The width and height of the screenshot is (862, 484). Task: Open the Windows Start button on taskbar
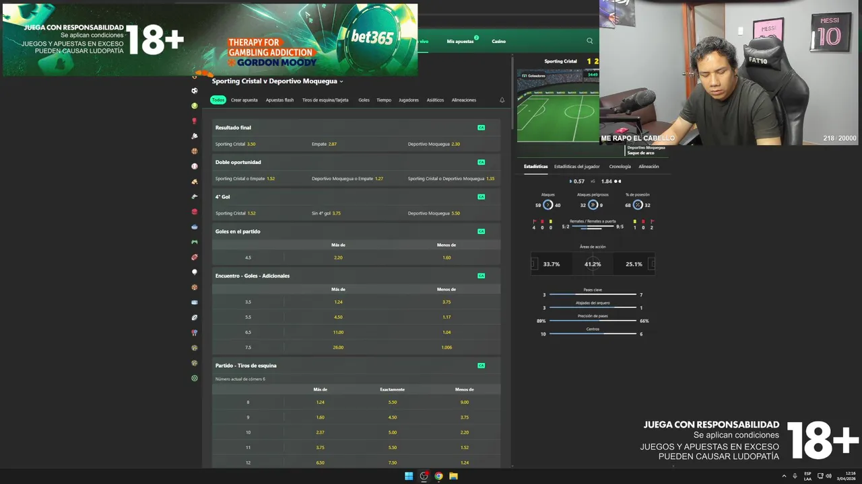409,476
